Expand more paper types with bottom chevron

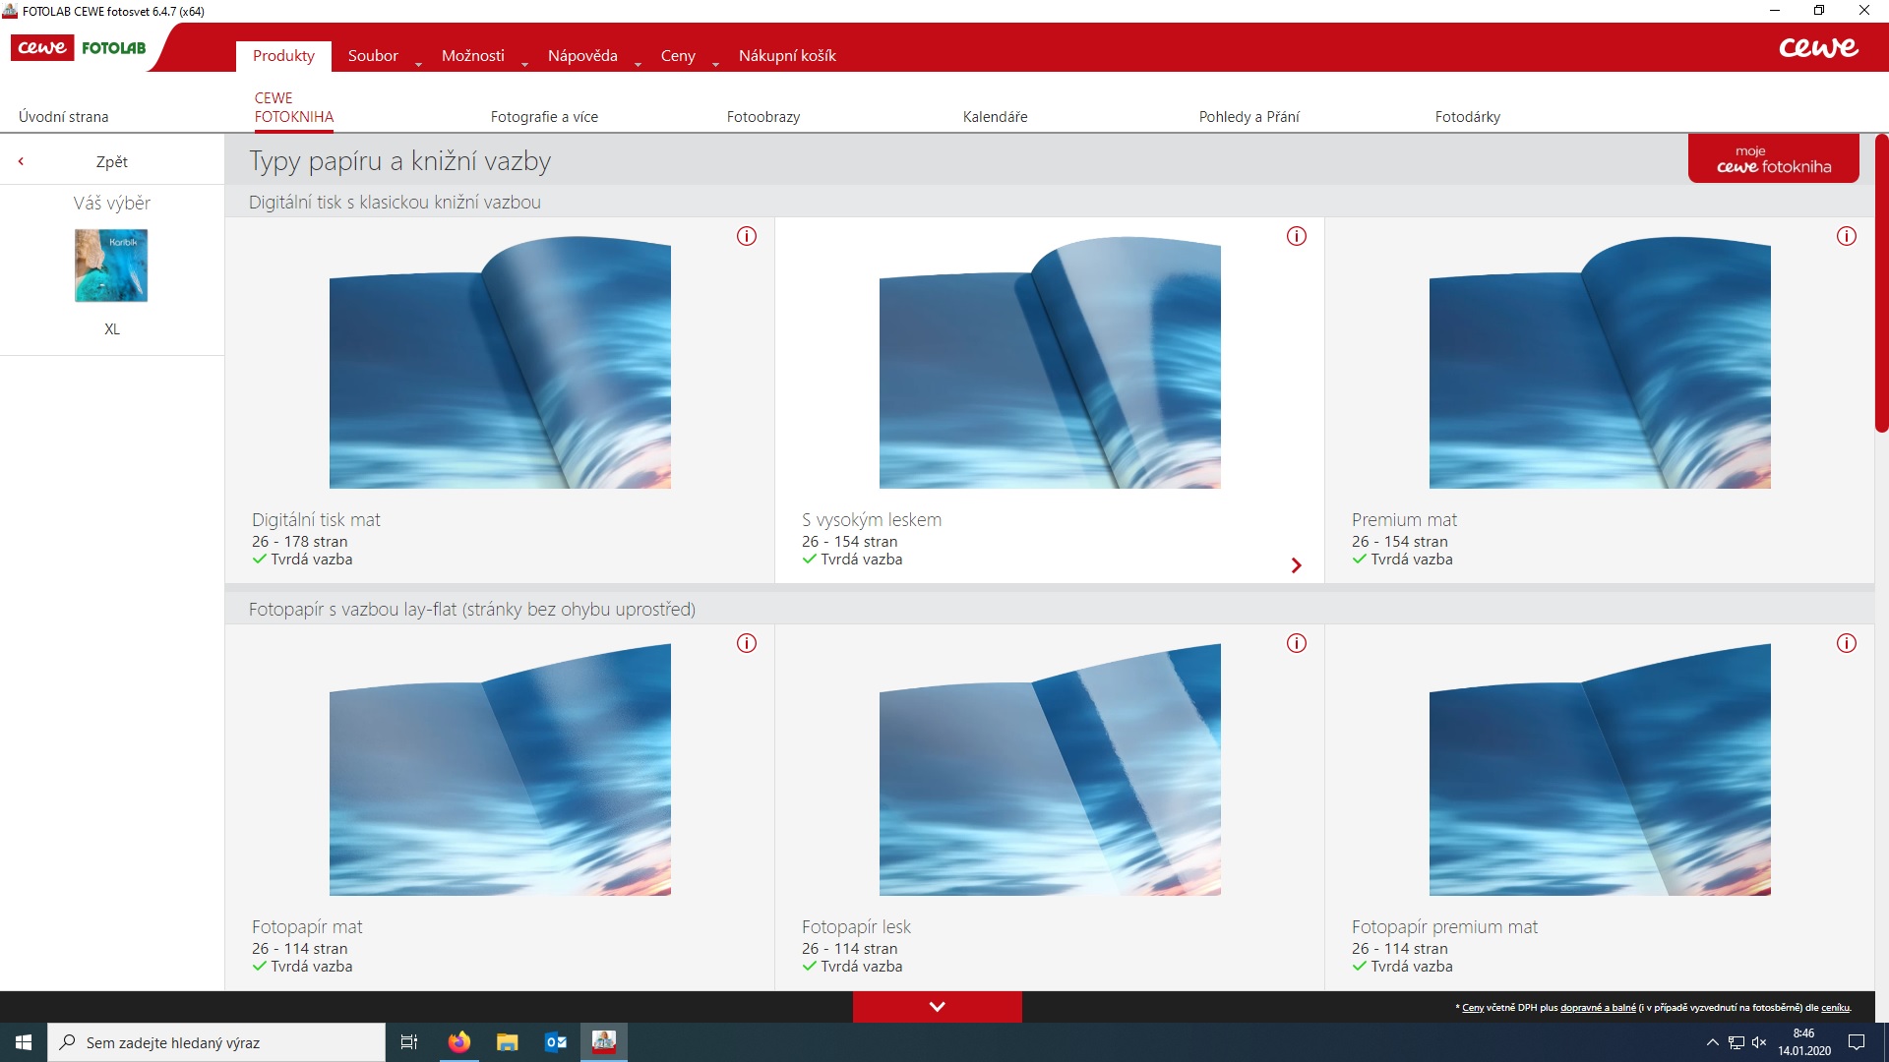coord(938,1007)
